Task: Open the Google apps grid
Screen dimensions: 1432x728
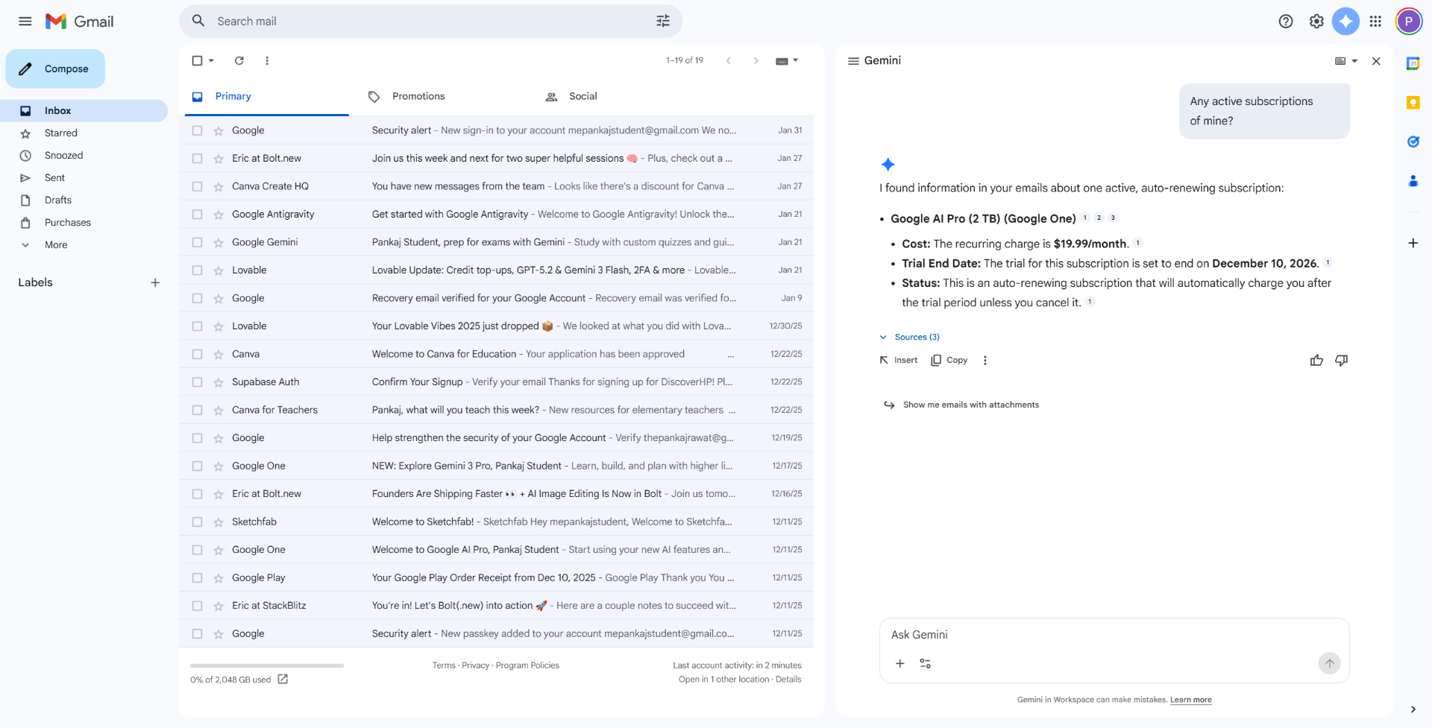Action: [1375, 22]
